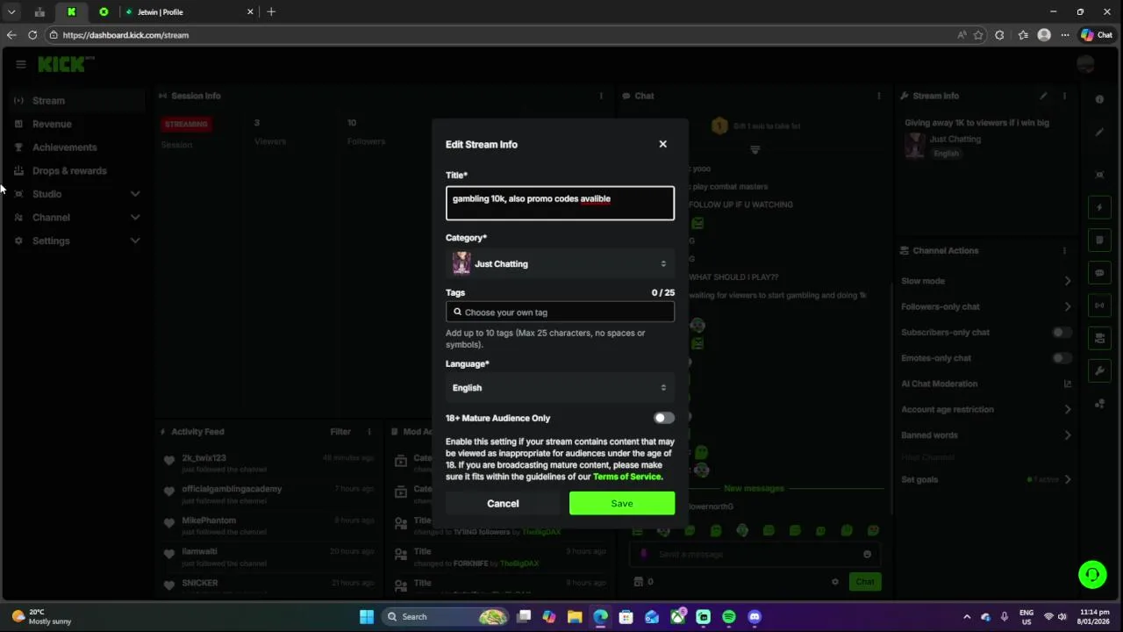Click user avatar in dashboard header
This screenshot has width=1123, height=632.
(x=1085, y=64)
